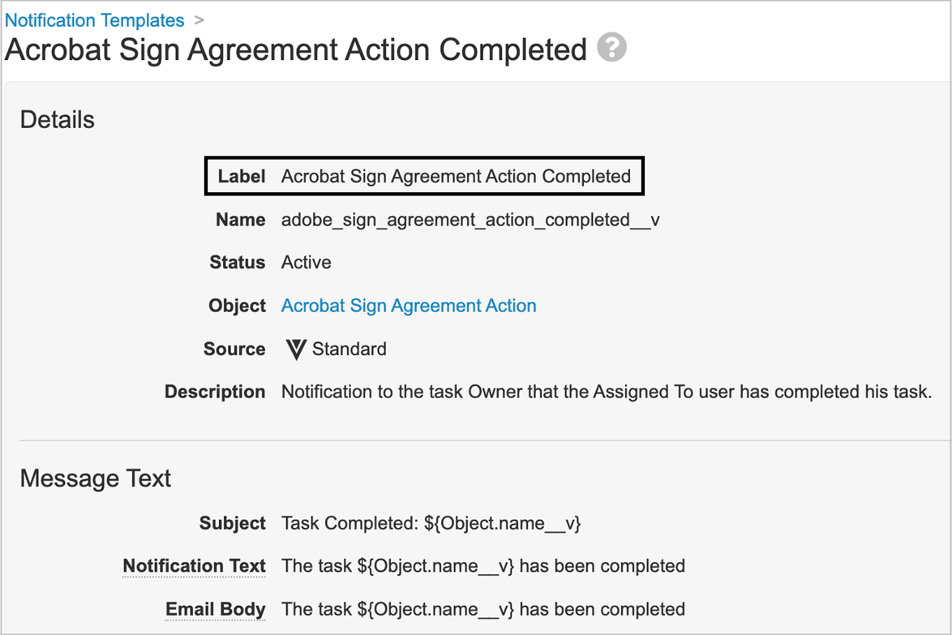Click the breadcrumb arrow separator
Image resolution: width=952 pixels, height=635 pixels.
tap(199, 20)
